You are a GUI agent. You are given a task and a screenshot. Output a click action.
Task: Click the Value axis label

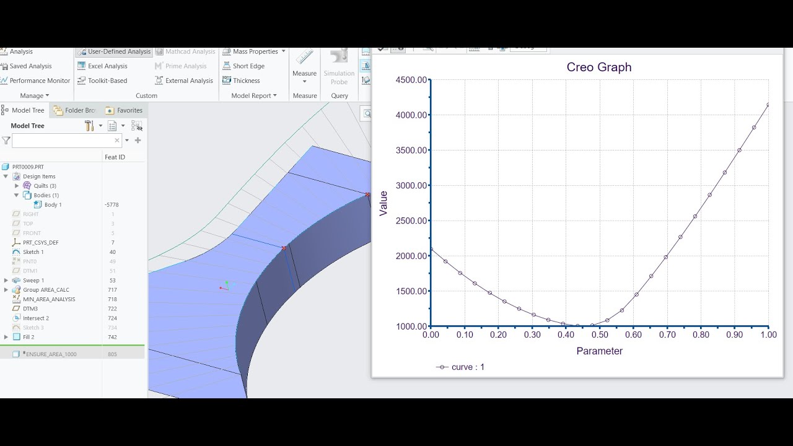pos(383,203)
